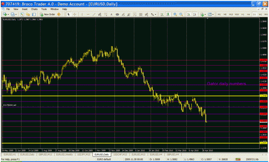Viewport: 269px width, 162px height.
Task: Open the chart window system icon
Action: 3,9
